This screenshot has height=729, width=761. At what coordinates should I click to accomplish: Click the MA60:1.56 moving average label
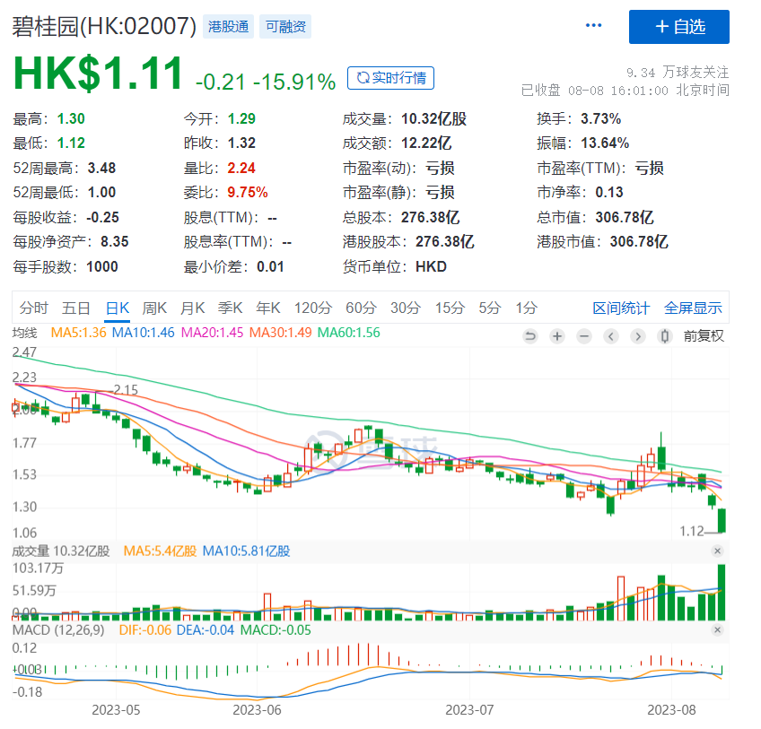pyautogui.click(x=348, y=333)
